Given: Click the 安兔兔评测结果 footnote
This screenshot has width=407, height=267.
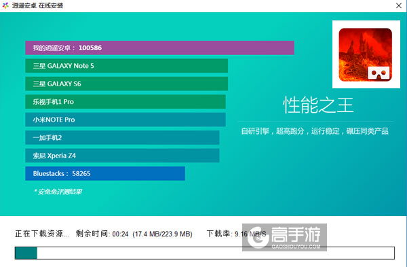Looking at the screenshot, I should [58, 192].
